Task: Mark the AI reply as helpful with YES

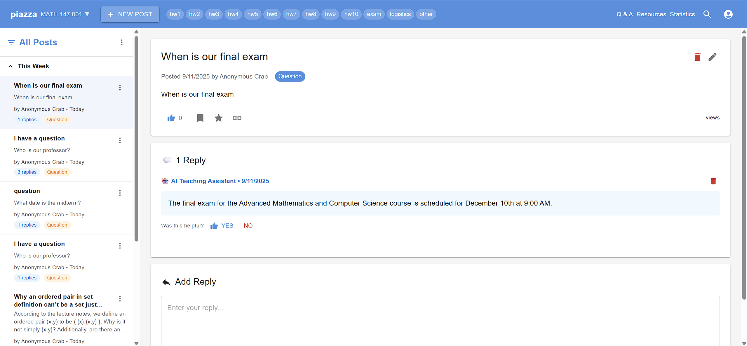Action: pyautogui.click(x=222, y=226)
